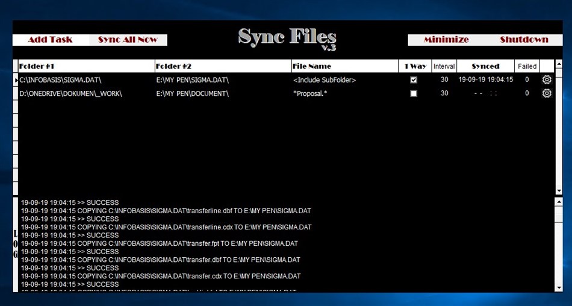572x306 pixels.
Task: Click the Synced column header
Action: 485,66
